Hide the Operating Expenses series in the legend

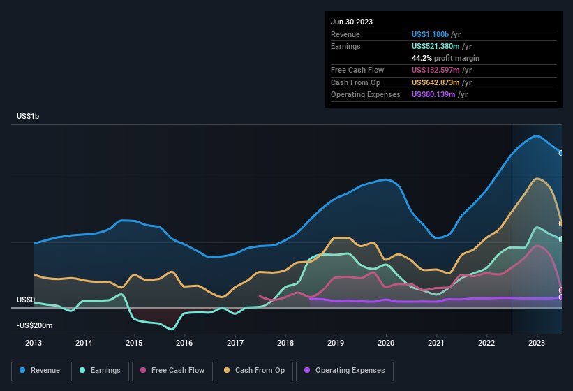click(344, 371)
